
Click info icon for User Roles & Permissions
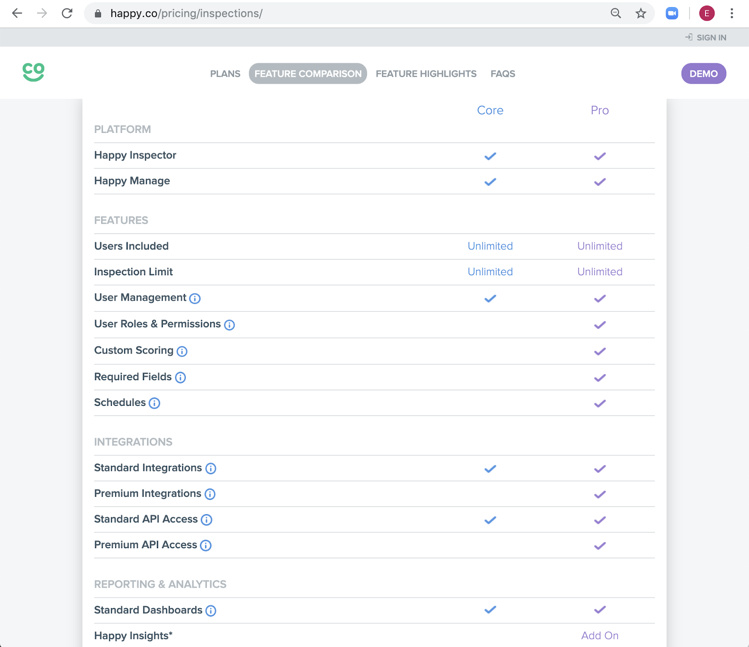point(229,325)
